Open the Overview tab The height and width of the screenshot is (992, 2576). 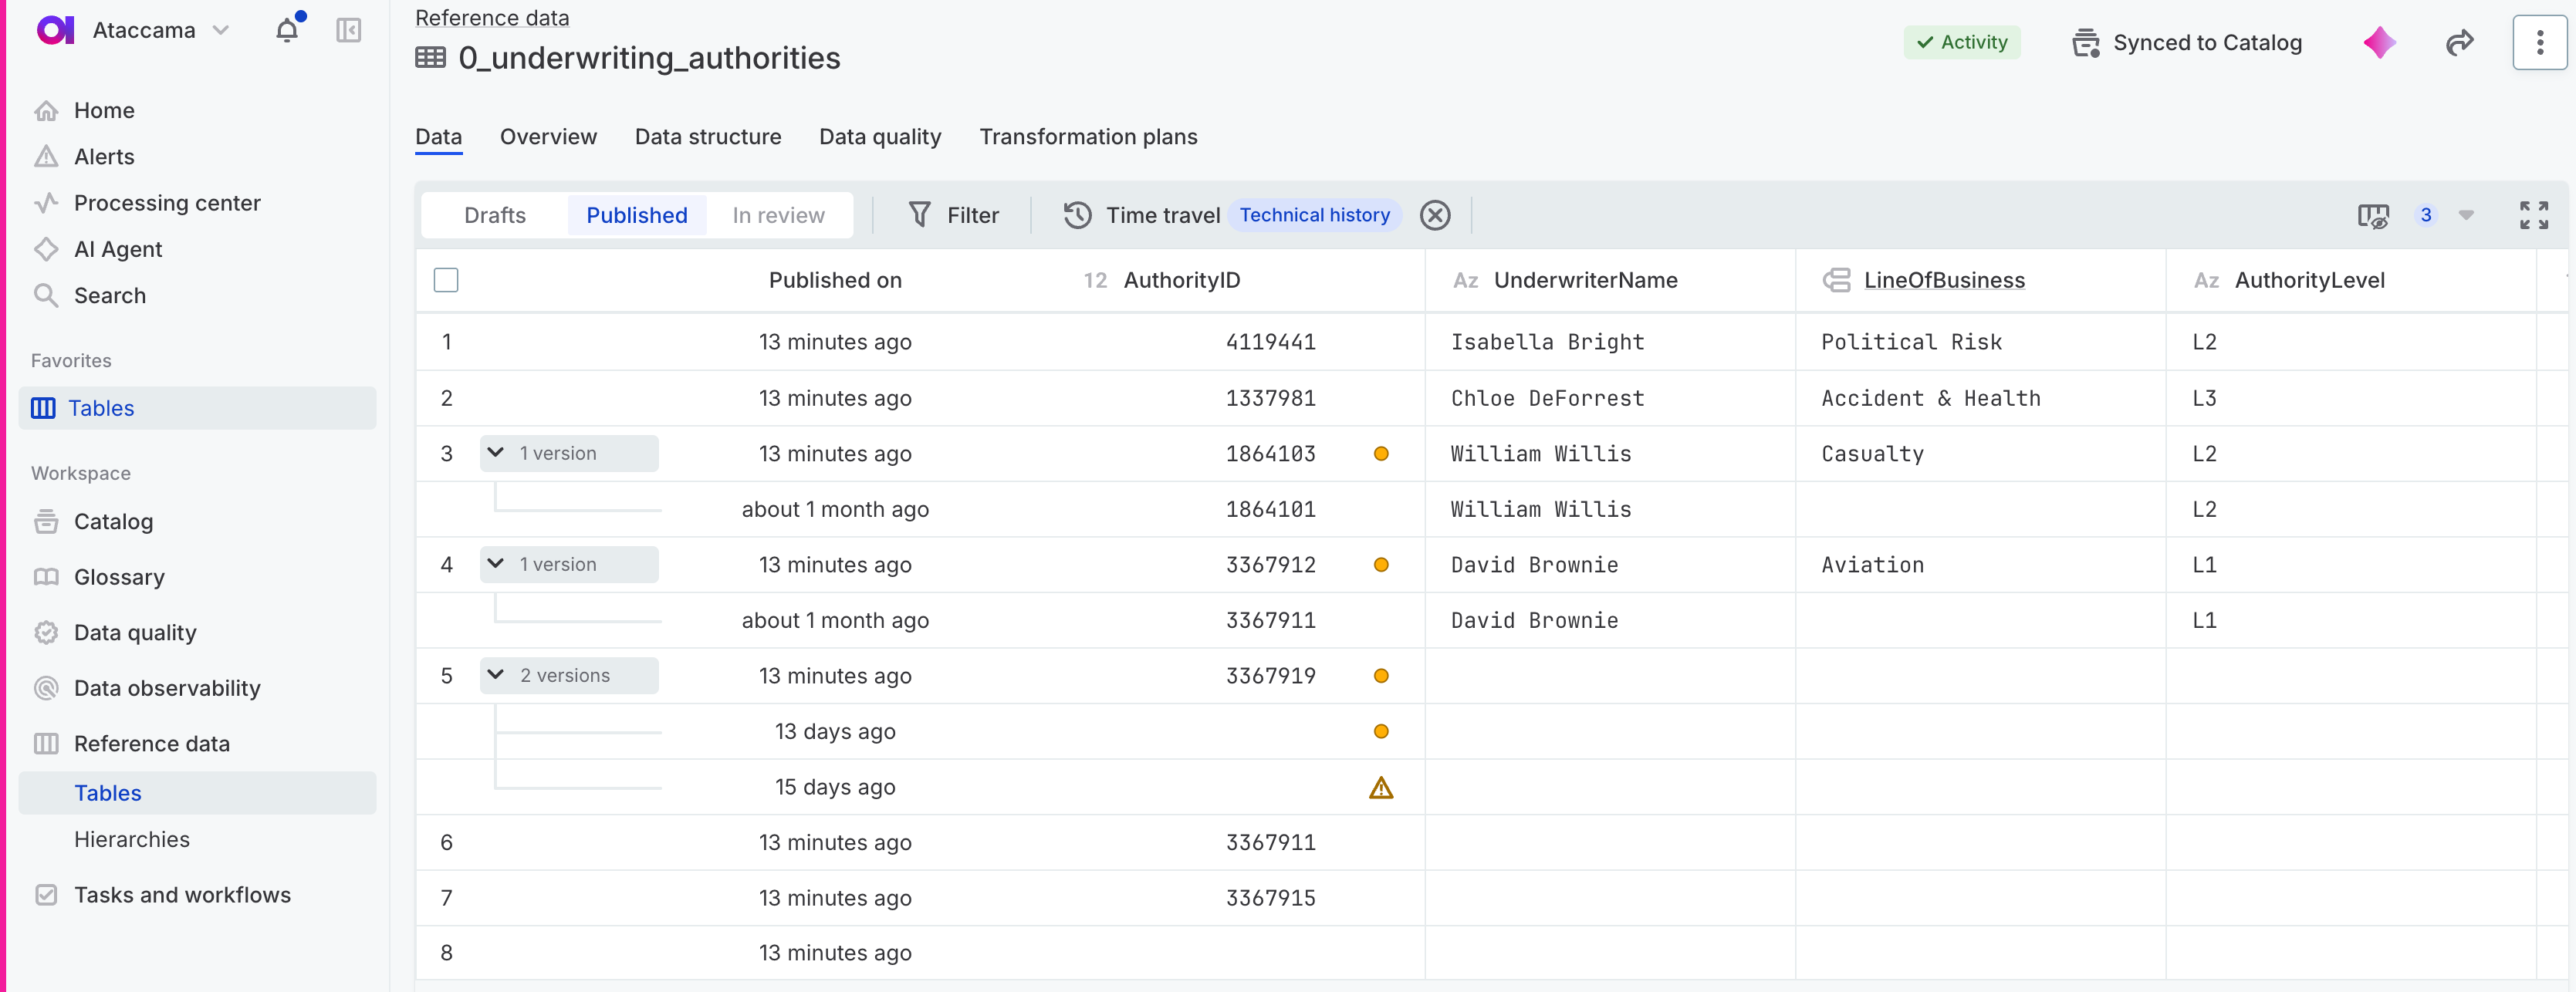pos(548,137)
